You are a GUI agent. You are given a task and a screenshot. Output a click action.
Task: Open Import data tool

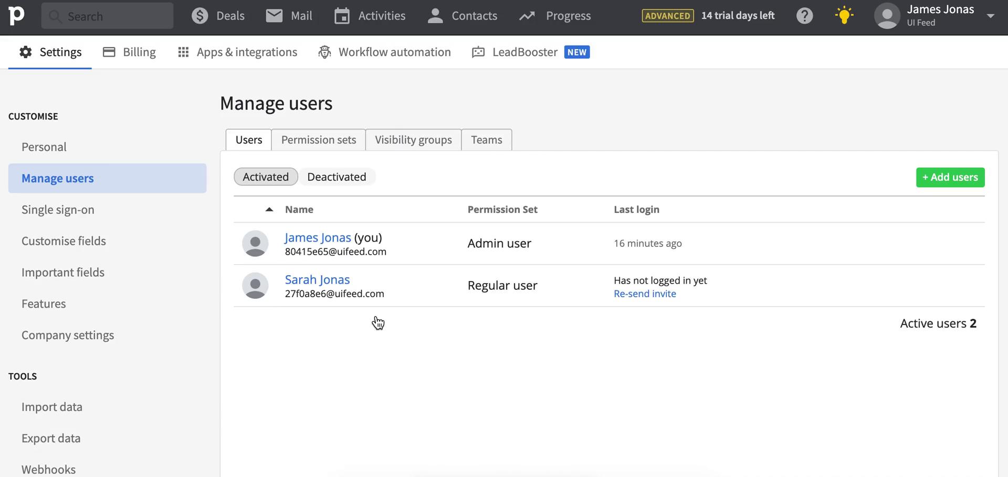[52, 407]
